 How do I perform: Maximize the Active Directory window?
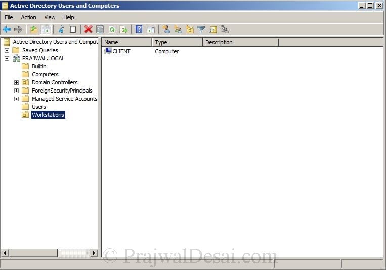pos(370,6)
